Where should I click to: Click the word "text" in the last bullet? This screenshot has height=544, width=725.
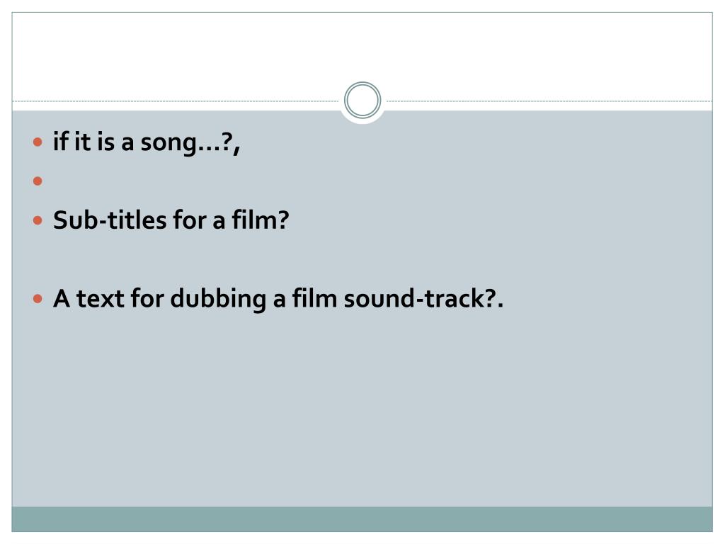click(101, 300)
